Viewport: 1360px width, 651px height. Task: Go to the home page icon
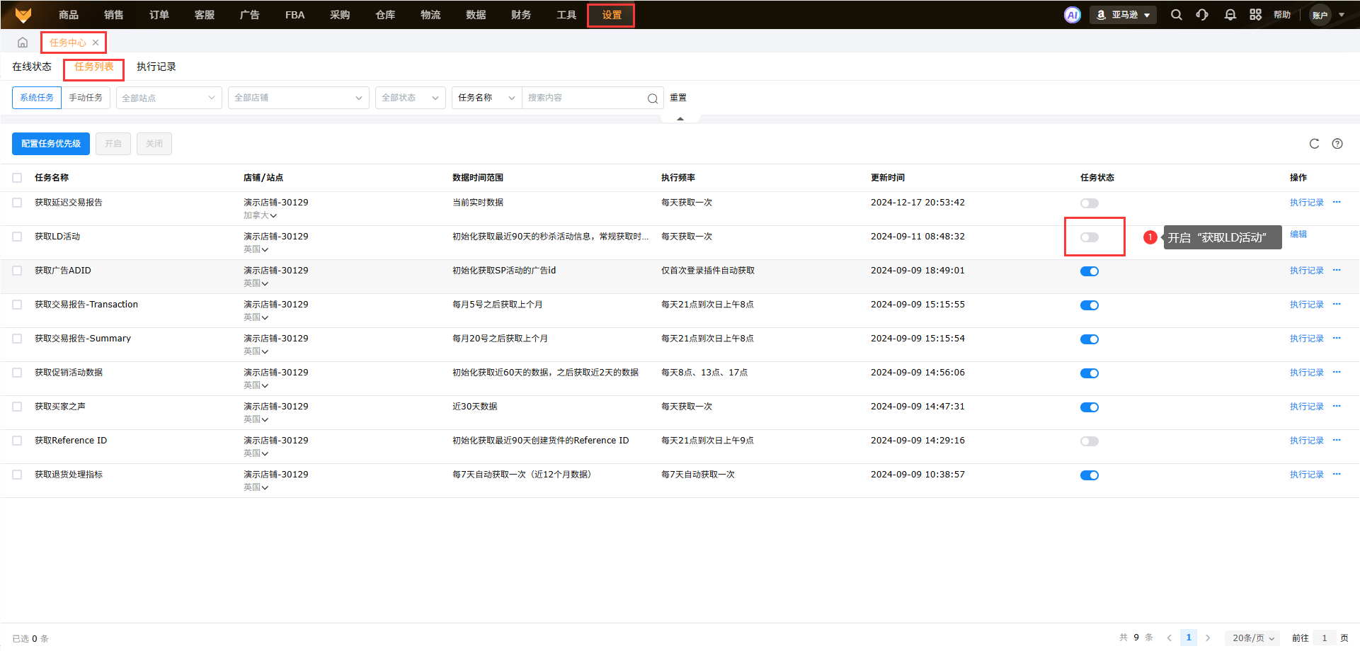click(23, 43)
